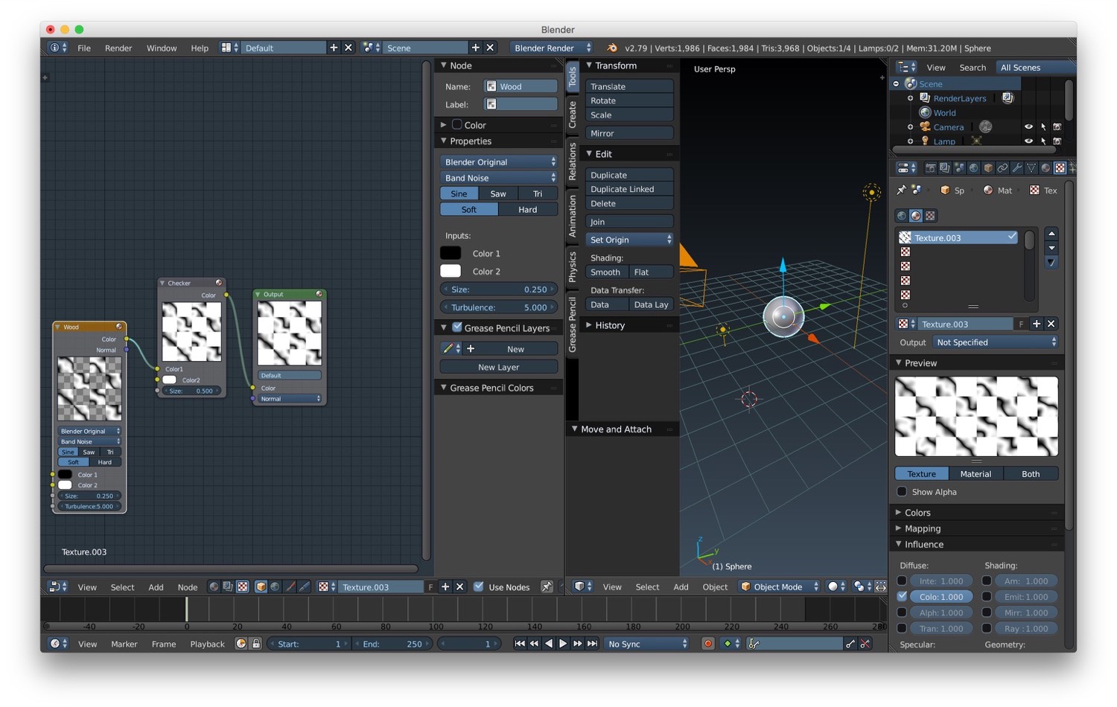1117x707 pixels.
Task: Pin the properties context with pushpin
Action: (x=901, y=191)
